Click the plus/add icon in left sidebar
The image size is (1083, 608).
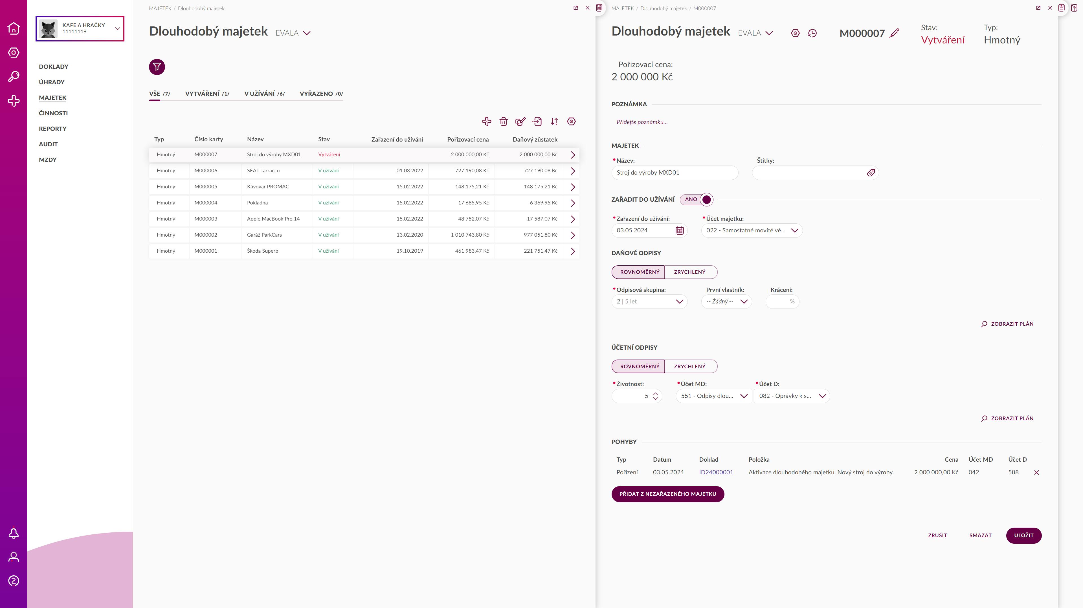tap(14, 101)
